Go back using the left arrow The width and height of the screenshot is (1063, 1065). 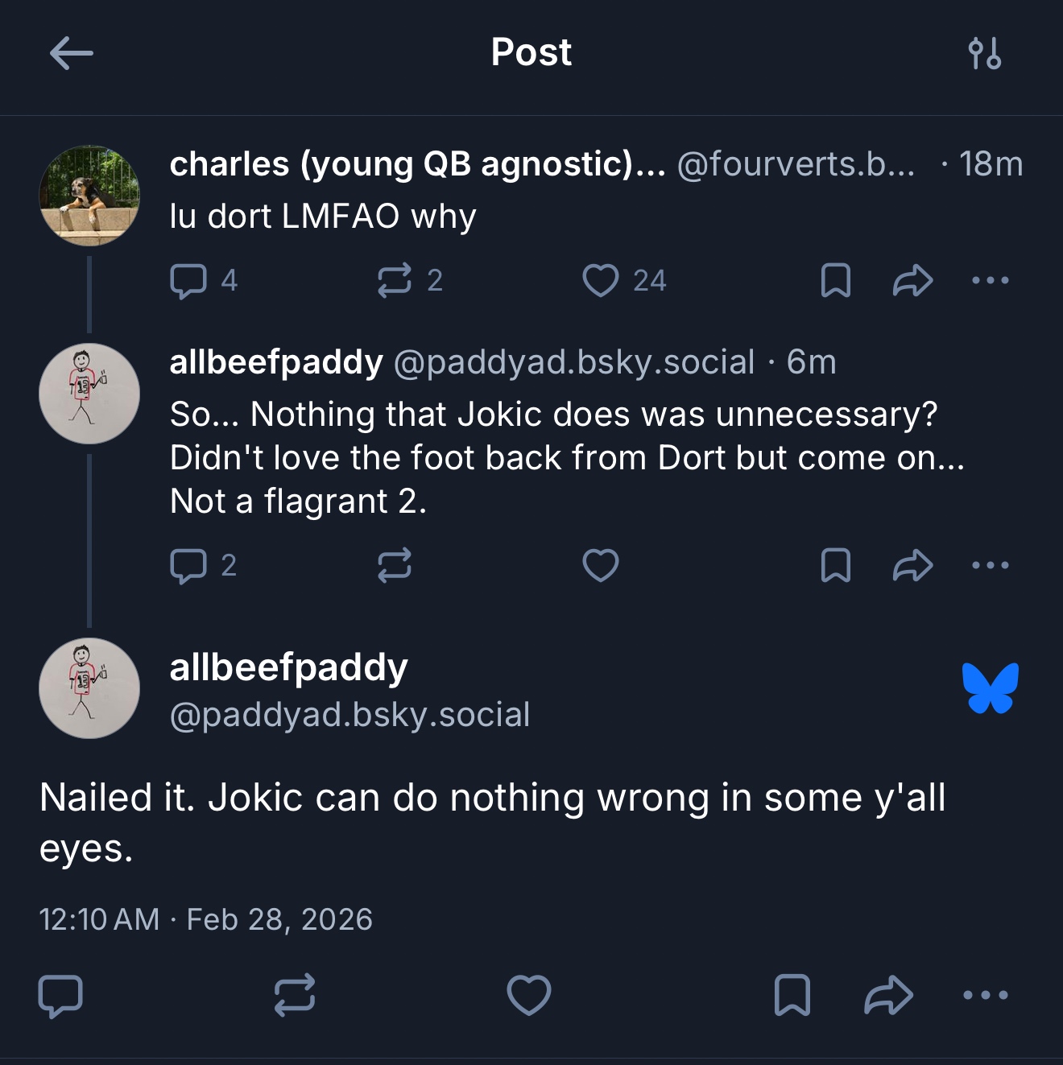tap(71, 54)
